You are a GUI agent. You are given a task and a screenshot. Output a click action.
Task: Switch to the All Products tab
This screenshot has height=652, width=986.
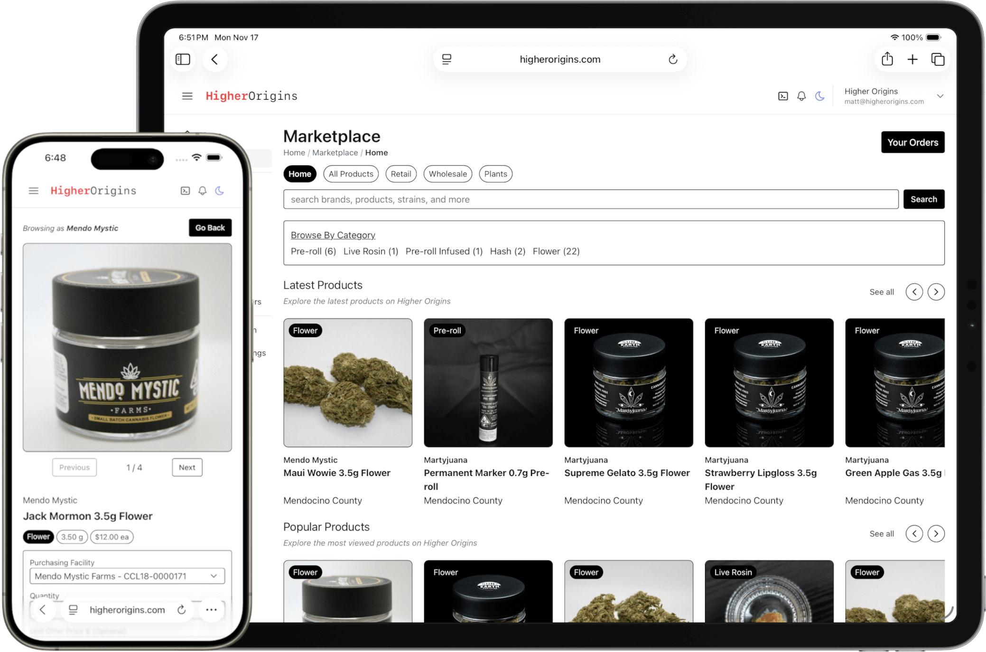[x=351, y=174]
